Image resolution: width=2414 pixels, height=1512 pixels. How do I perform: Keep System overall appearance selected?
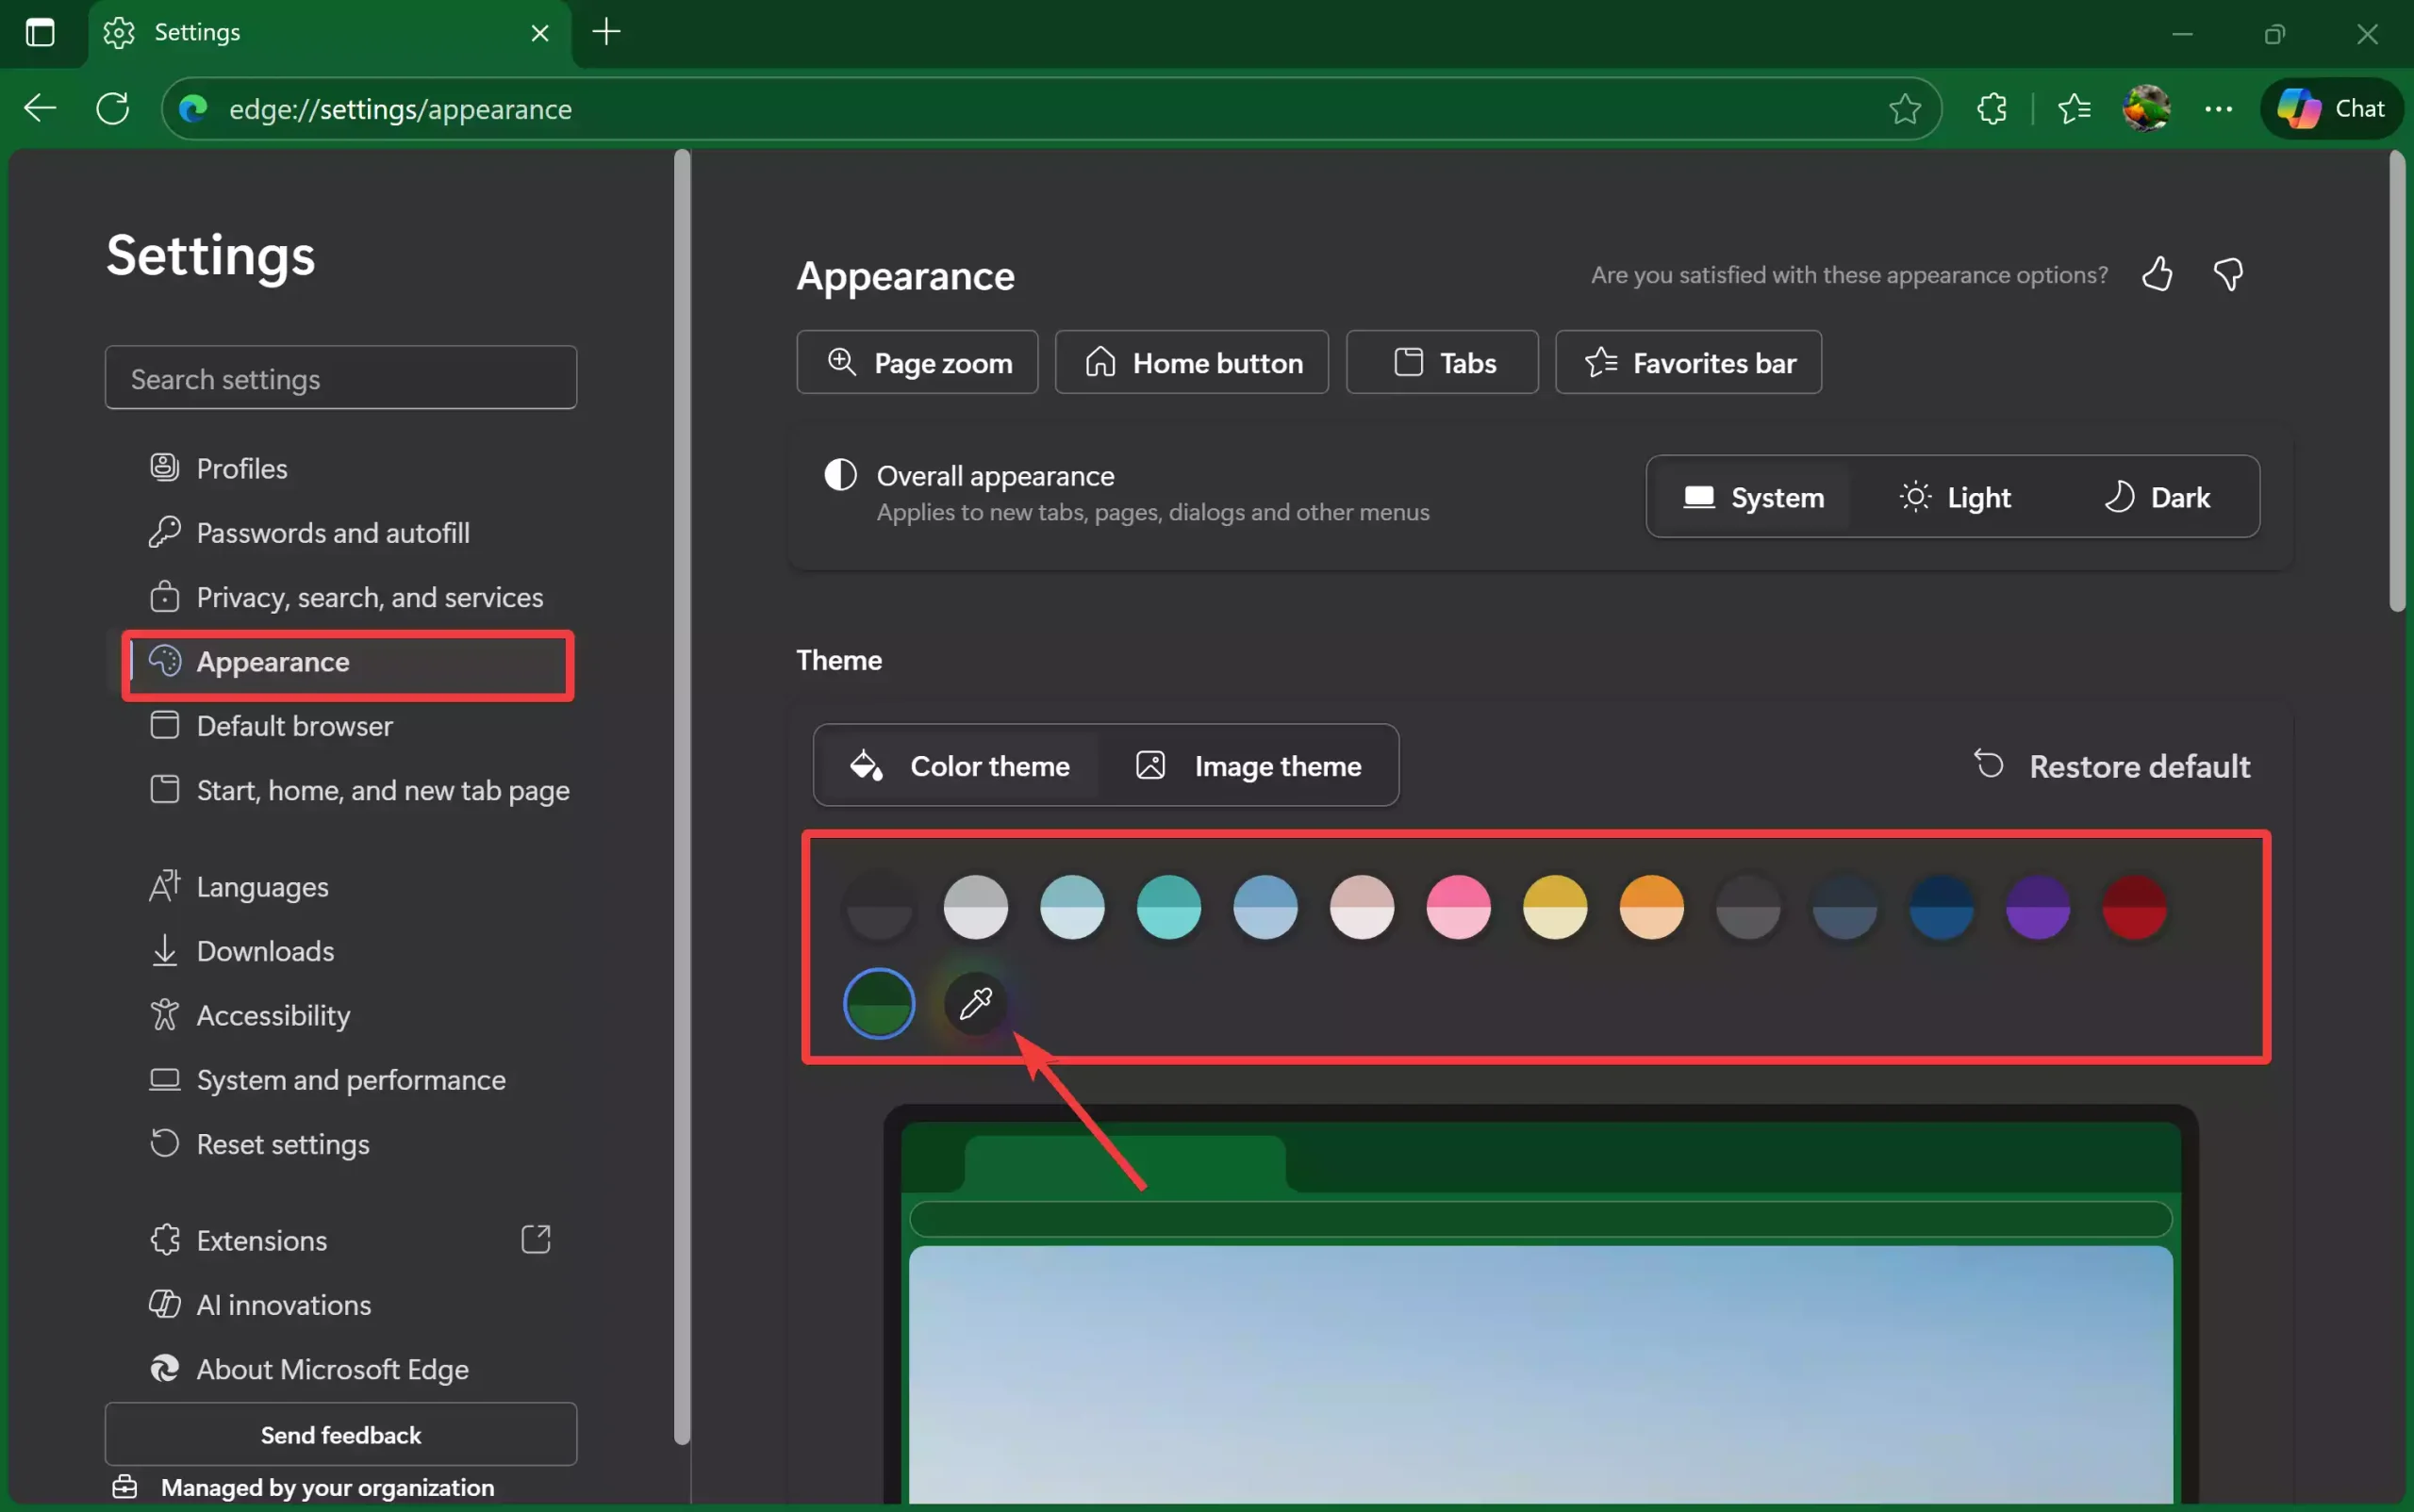pos(1754,497)
